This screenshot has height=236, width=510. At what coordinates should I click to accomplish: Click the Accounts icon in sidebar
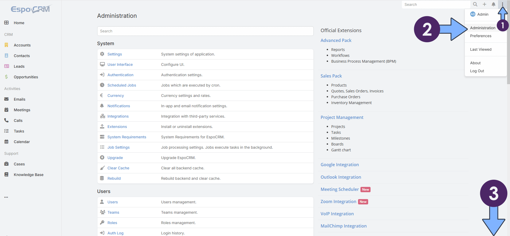6,45
